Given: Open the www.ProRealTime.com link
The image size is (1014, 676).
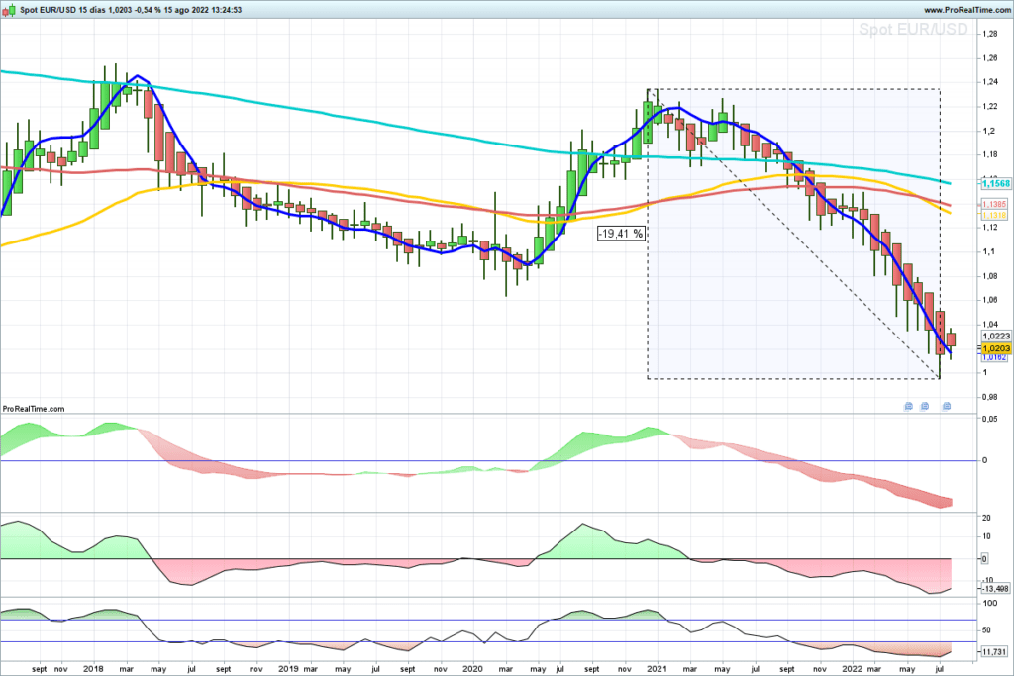Looking at the screenshot, I should (x=966, y=10).
